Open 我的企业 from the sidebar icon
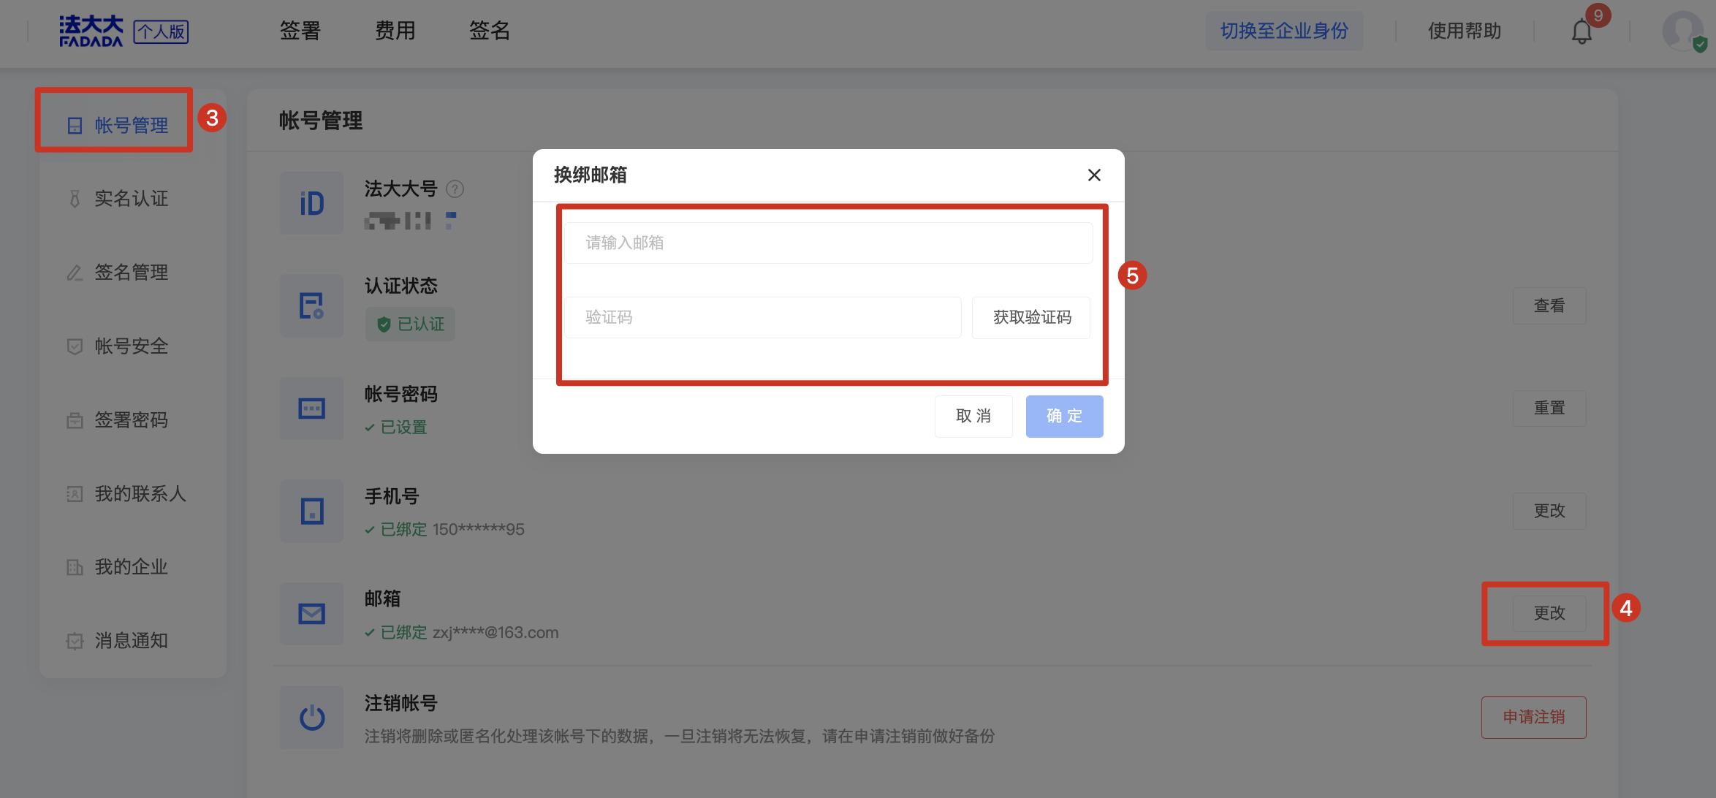 [74, 567]
